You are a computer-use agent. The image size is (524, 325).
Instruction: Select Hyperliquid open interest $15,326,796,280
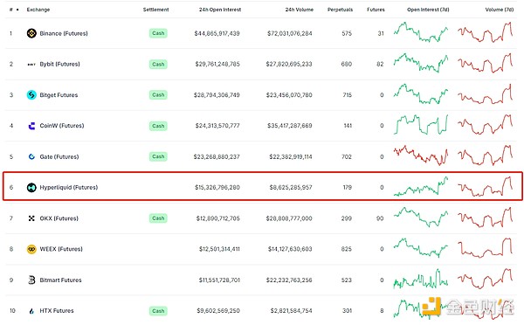tap(217, 187)
